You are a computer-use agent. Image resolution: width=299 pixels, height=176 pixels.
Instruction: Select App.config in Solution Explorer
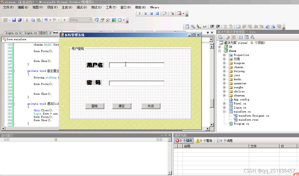pyautogui.click(x=241, y=100)
